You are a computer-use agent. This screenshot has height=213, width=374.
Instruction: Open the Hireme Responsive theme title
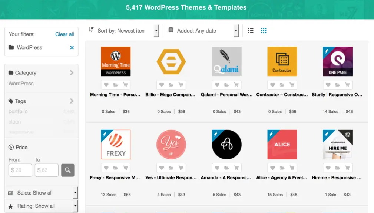[337, 178]
